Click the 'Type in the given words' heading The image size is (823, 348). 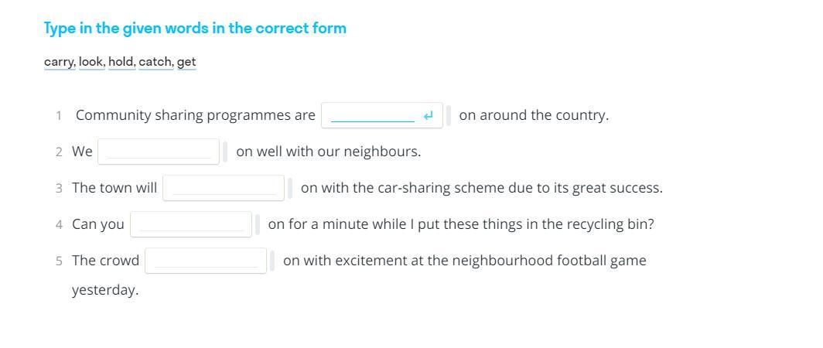click(195, 28)
